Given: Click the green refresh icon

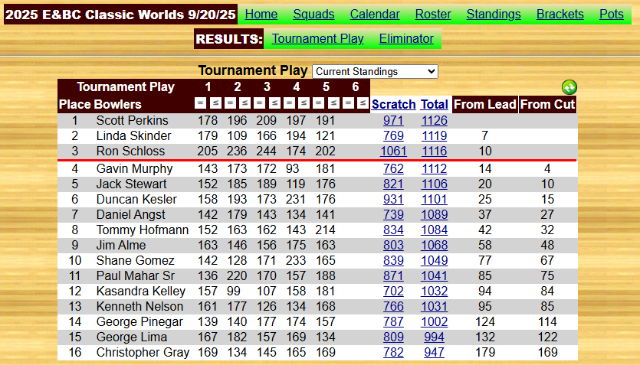Looking at the screenshot, I should tap(569, 87).
